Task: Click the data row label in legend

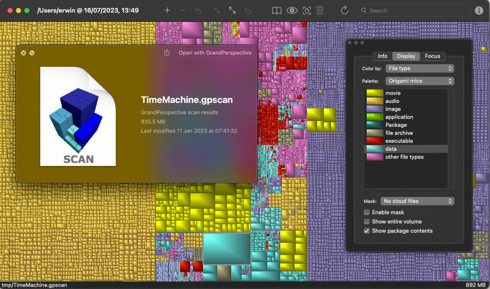Action: [391, 149]
